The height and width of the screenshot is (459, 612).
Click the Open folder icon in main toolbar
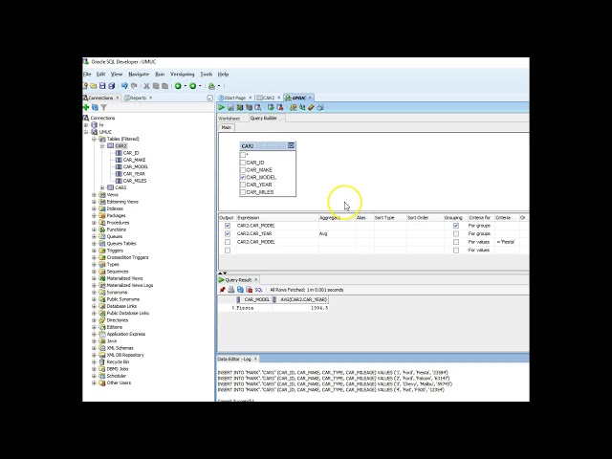pos(94,86)
